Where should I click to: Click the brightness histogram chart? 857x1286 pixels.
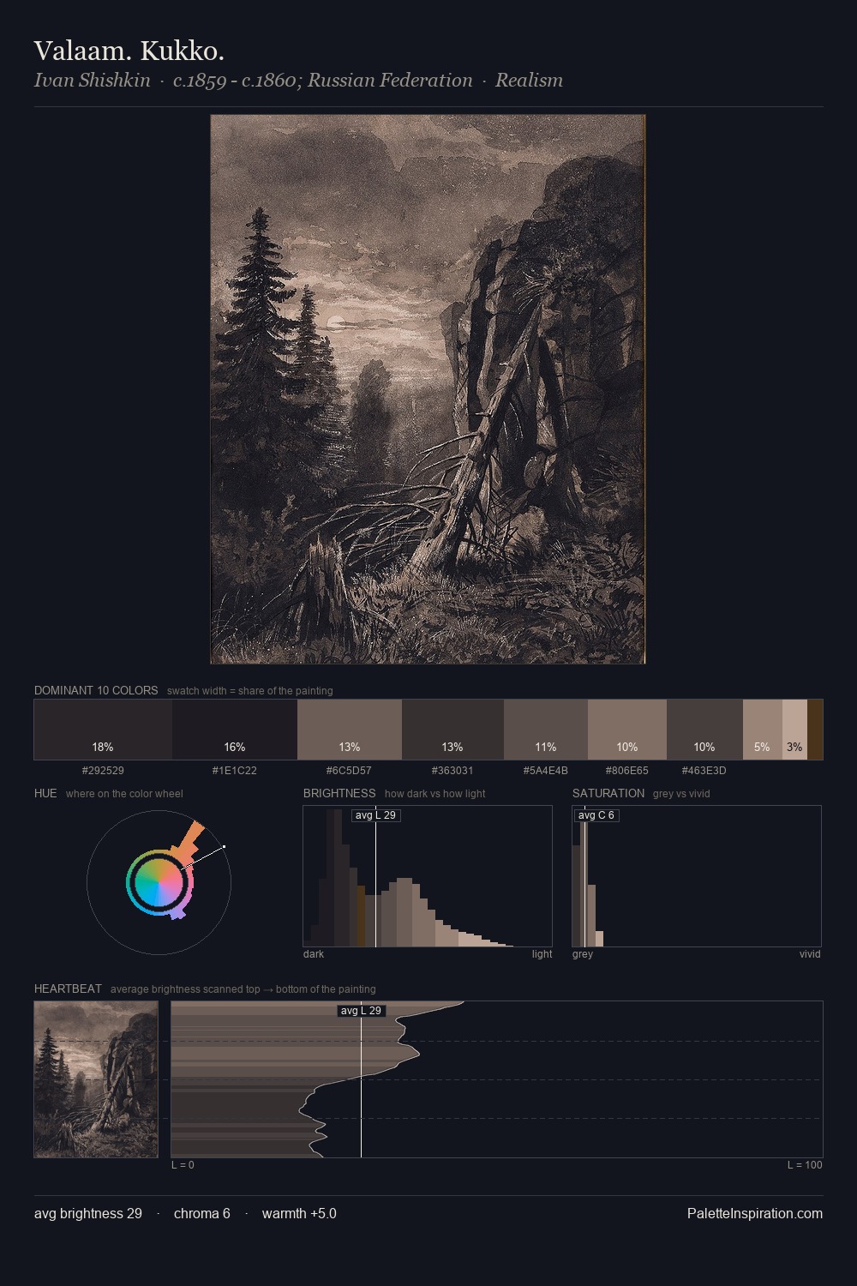coord(428,876)
